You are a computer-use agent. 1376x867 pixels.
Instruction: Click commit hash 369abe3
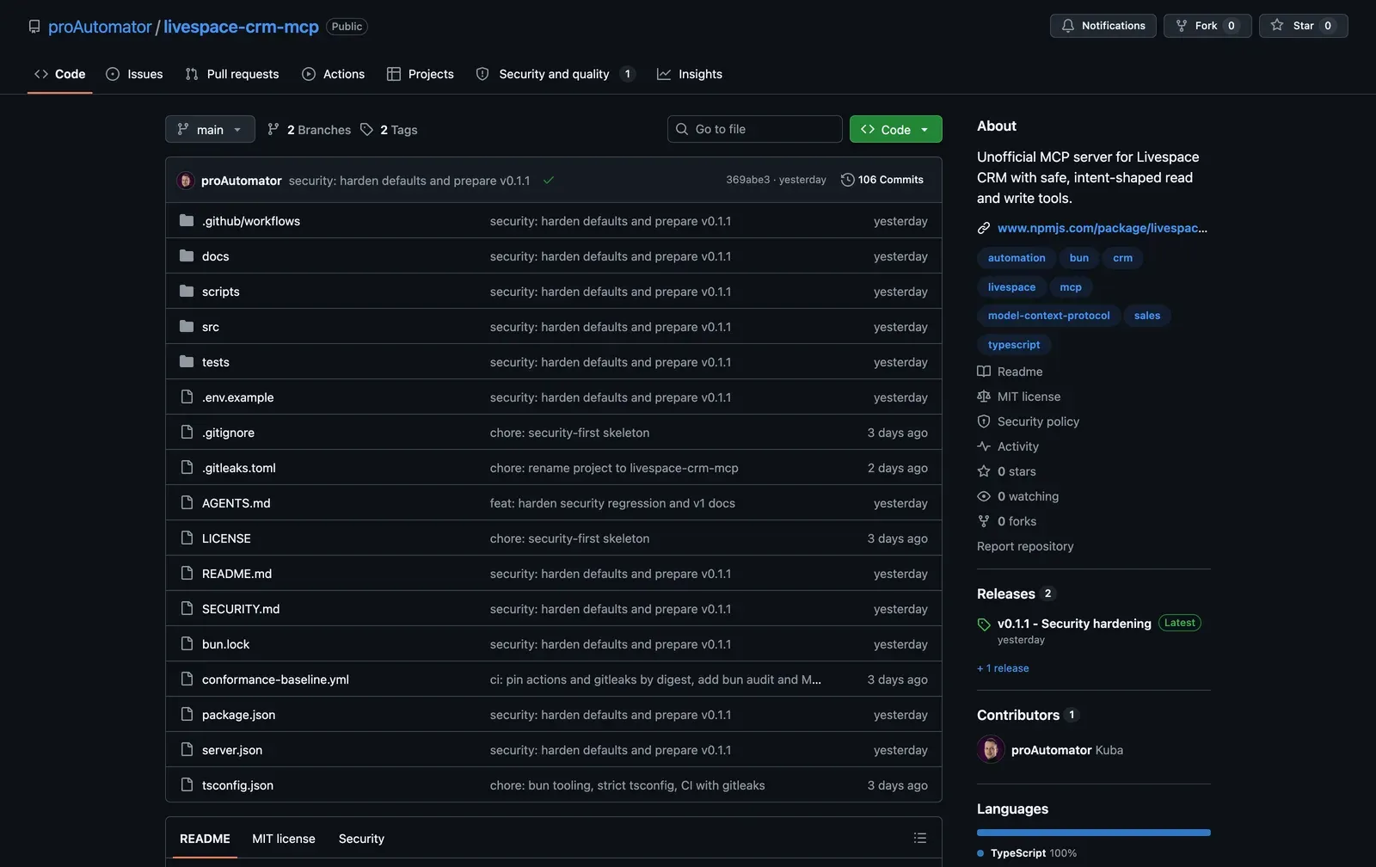pos(747,180)
